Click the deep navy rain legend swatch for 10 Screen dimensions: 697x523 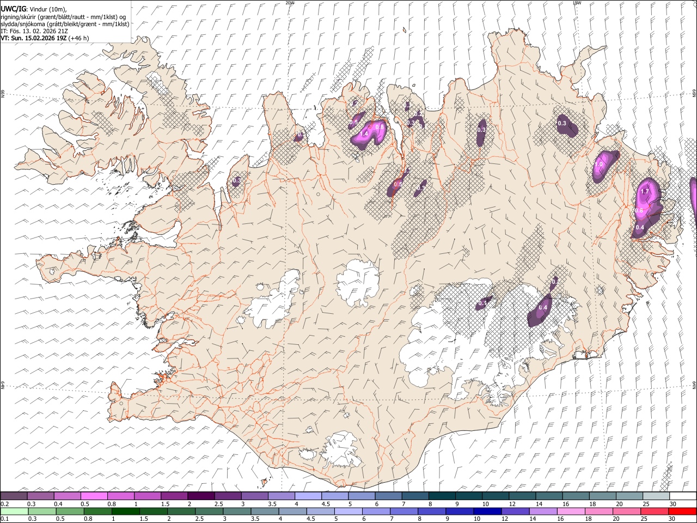(487, 512)
